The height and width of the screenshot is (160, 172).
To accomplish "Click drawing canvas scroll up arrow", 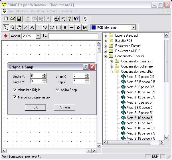I will (x=99, y=43).
